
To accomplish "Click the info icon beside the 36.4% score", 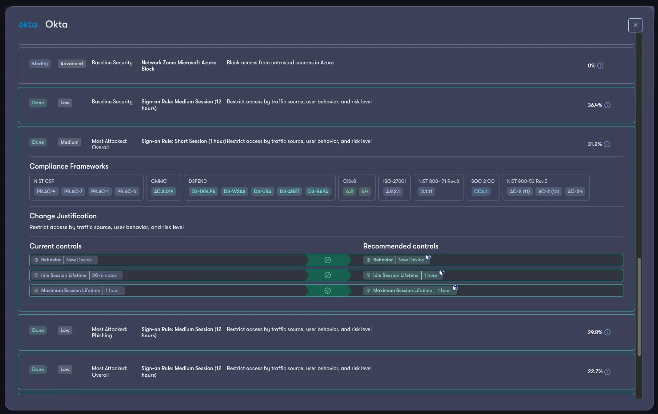I will 607,105.
